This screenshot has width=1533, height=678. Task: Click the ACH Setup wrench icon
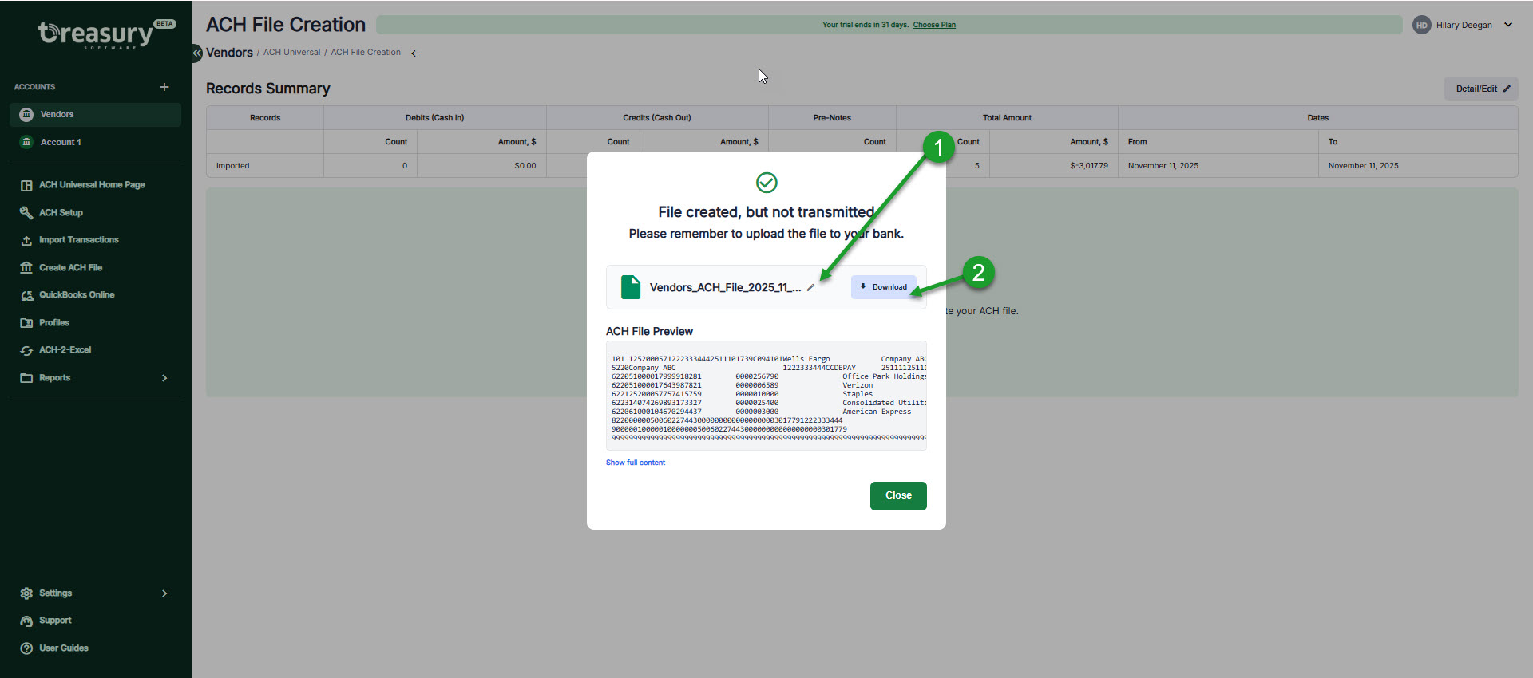click(x=26, y=213)
